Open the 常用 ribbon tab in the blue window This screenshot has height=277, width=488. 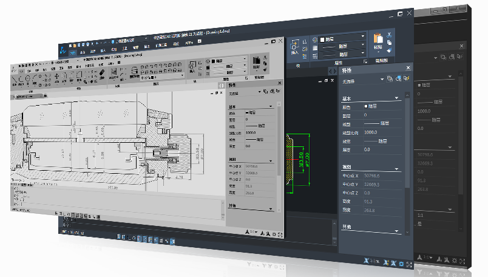72,53
